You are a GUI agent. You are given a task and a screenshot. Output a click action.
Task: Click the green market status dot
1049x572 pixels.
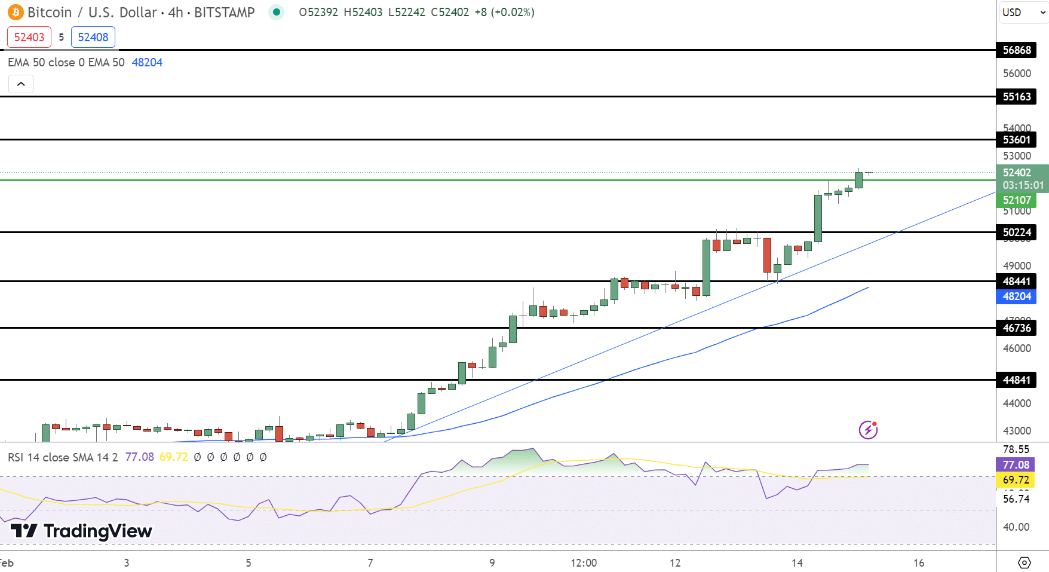[275, 11]
